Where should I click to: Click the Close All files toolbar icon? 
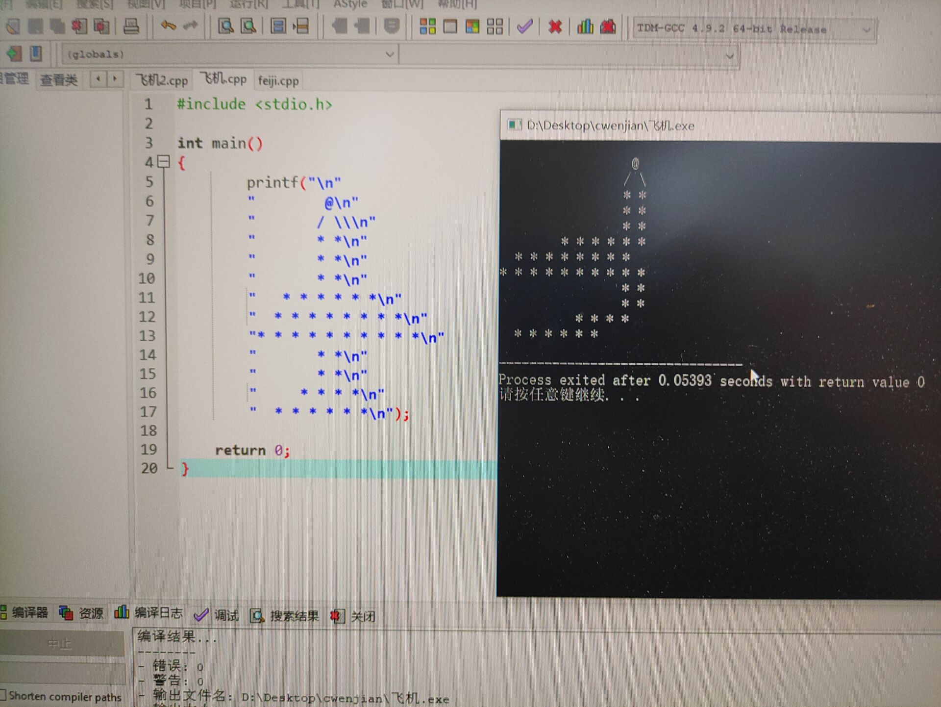pyautogui.click(x=101, y=26)
